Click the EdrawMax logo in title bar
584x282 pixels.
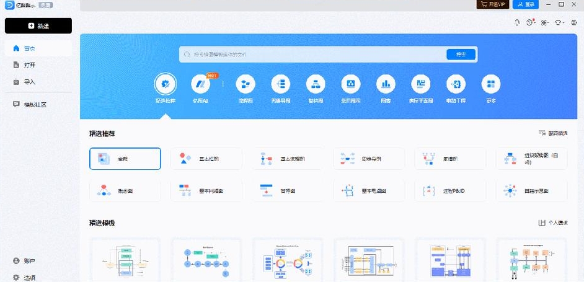click(9, 4)
